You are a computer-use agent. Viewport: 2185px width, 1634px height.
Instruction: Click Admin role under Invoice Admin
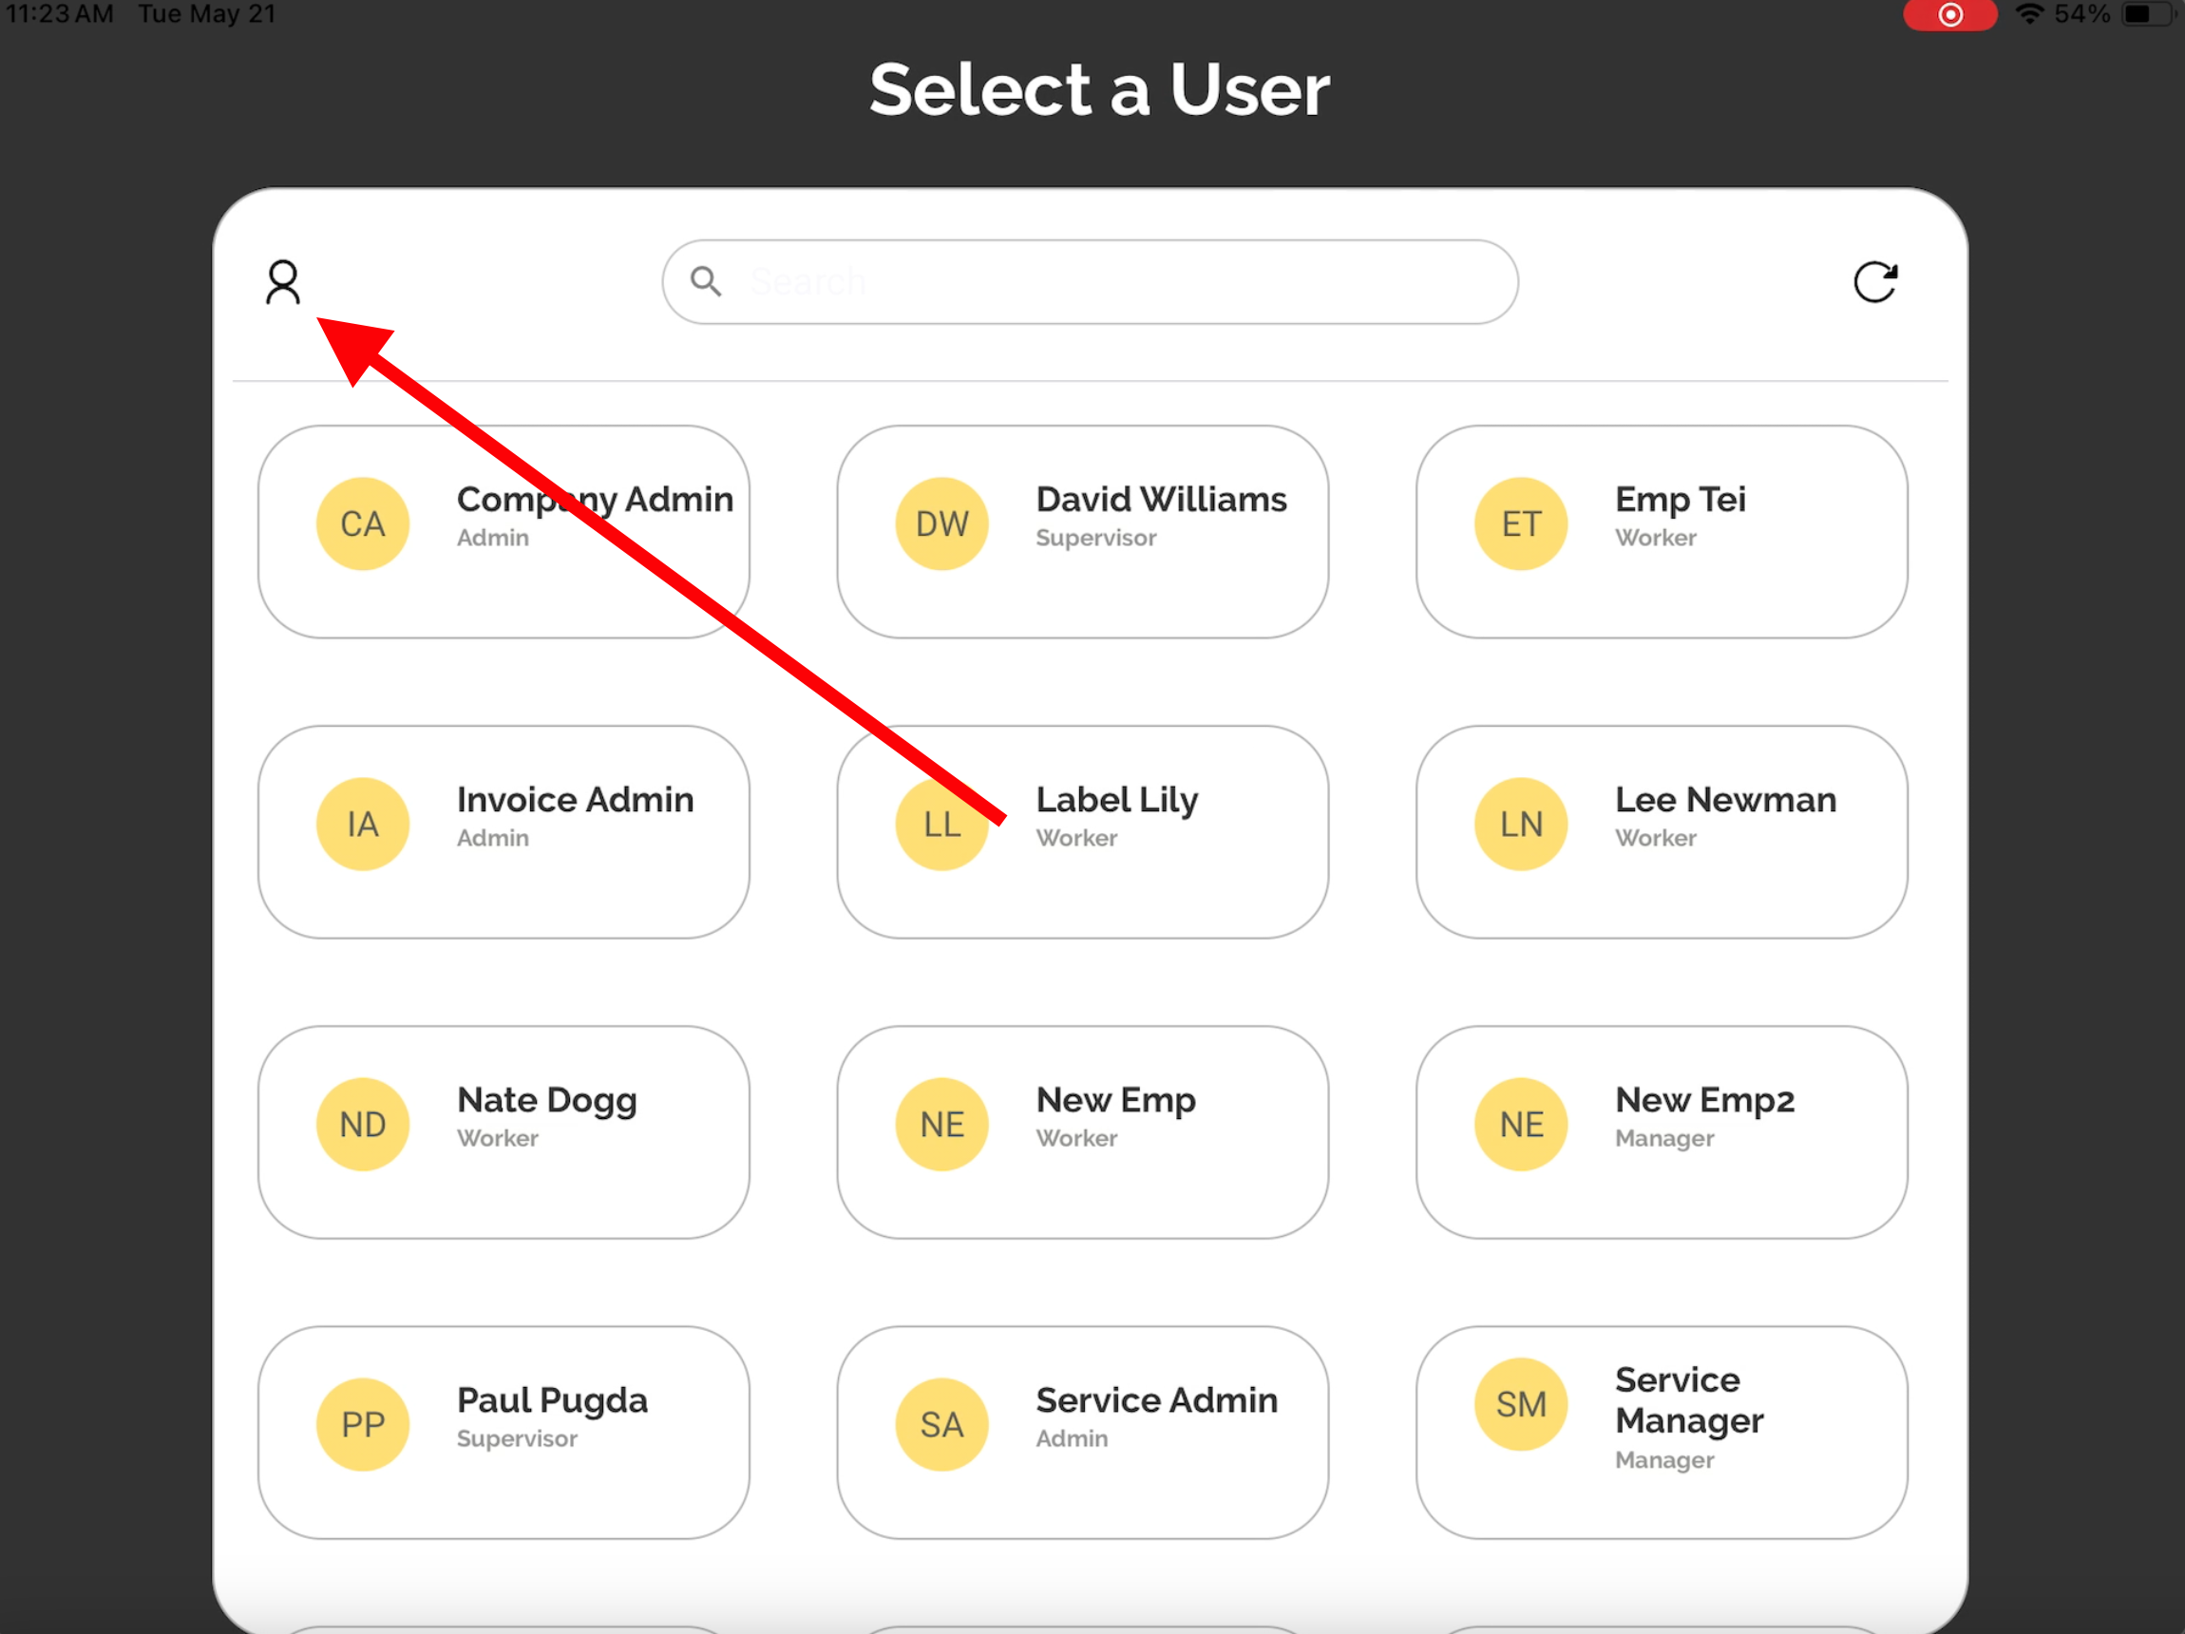(493, 838)
